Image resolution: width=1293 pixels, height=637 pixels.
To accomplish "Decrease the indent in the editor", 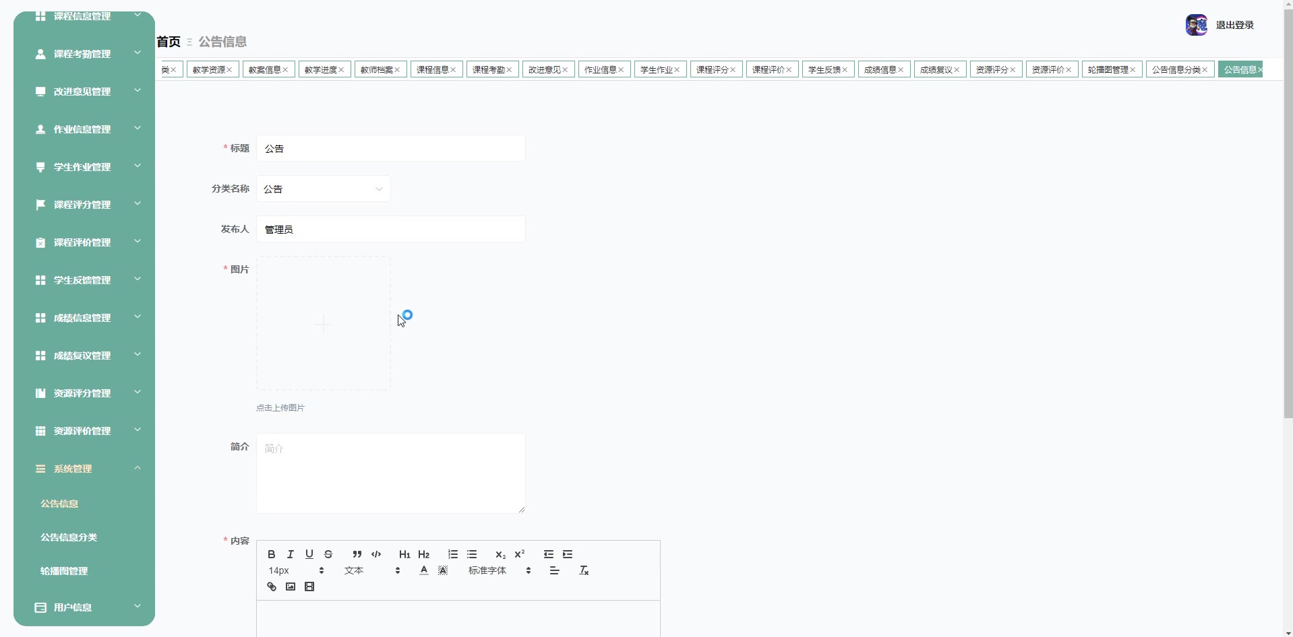I will click(549, 554).
